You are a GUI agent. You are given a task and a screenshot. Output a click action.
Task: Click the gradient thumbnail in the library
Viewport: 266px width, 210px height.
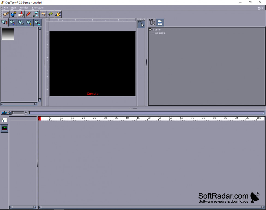(x=8, y=34)
